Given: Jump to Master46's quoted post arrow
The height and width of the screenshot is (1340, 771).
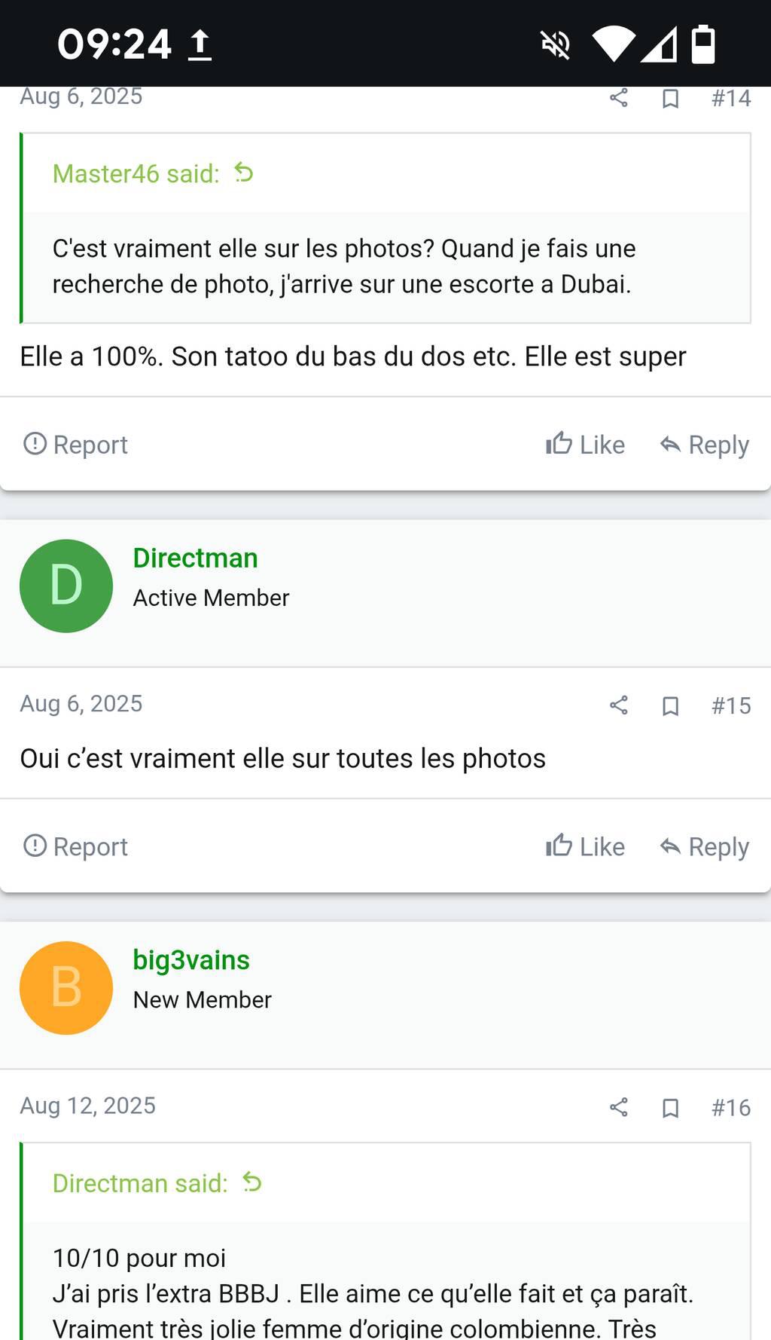Looking at the screenshot, I should click(244, 173).
